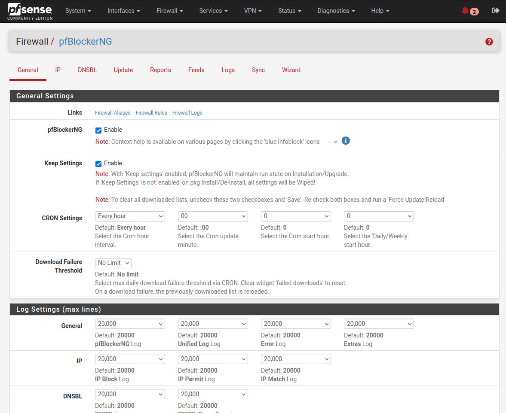Change the Cron update minute dropdown
506x413 pixels.
click(x=213, y=216)
